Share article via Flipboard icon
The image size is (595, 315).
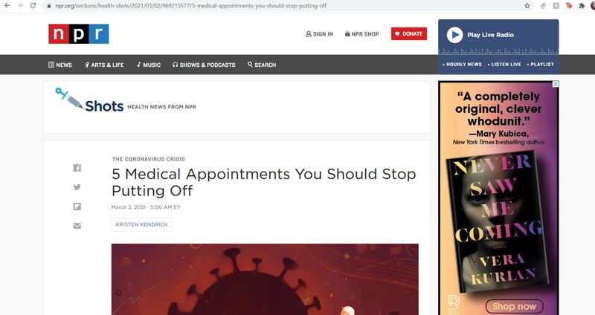[x=77, y=207]
